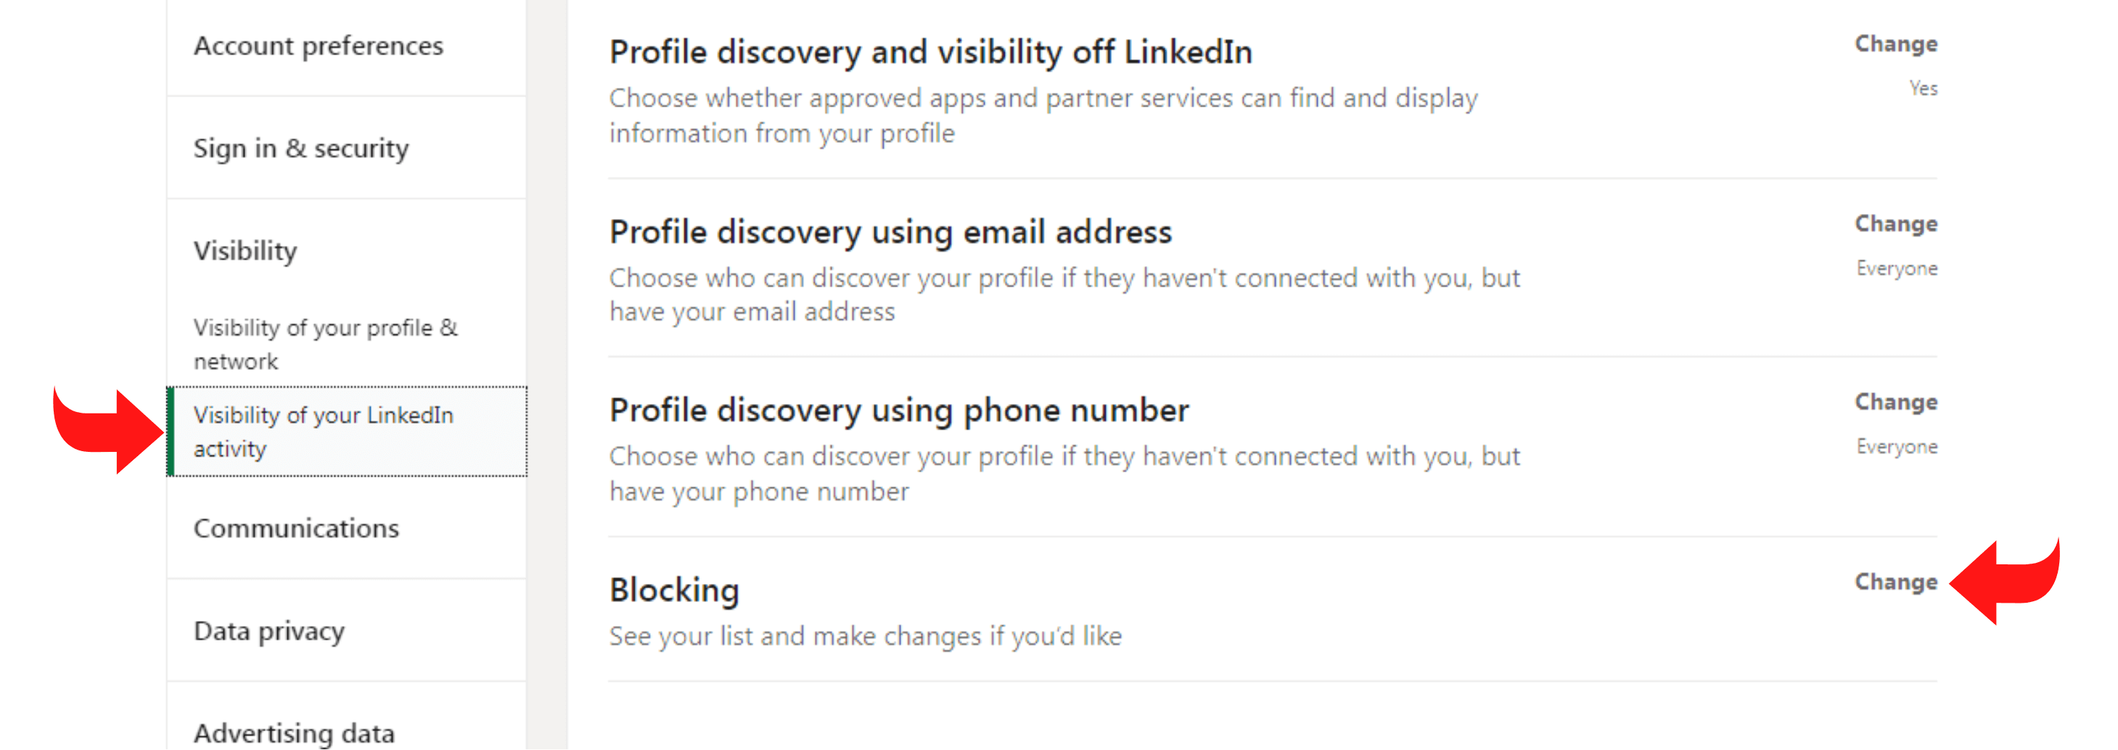Expand Profile discovery using email address heading
2118x750 pixels.
[x=890, y=232]
